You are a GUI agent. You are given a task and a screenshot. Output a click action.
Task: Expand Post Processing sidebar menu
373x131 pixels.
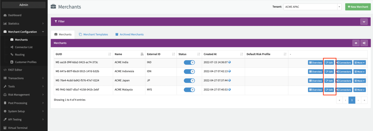tap(24, 103)
